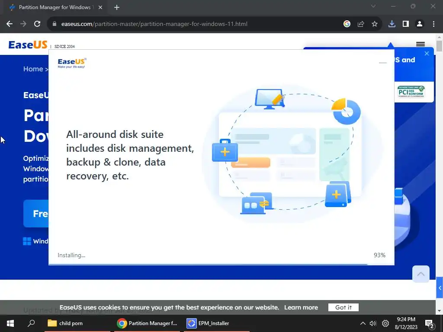Image resolution: width=443 pixels, height=332 pixels.
Task: Click the settings gear in the tray
Action: click(385, 323)
